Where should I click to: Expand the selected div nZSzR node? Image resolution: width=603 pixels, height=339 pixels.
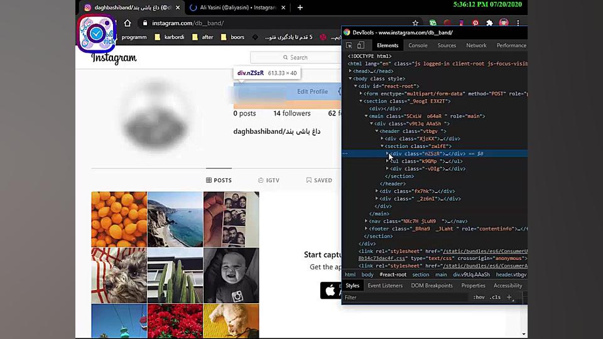[388, 153]
